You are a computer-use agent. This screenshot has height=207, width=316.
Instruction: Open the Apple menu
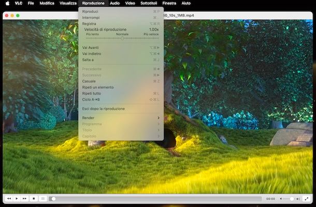7,3
